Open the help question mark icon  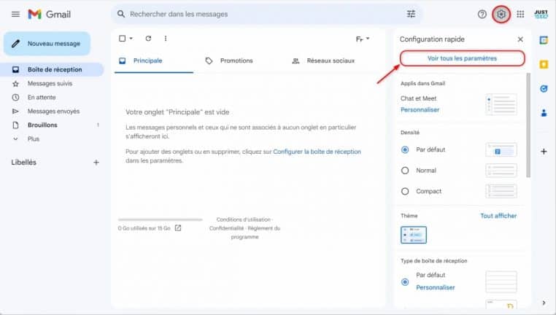pyautogui.click(x=482, y=14)
